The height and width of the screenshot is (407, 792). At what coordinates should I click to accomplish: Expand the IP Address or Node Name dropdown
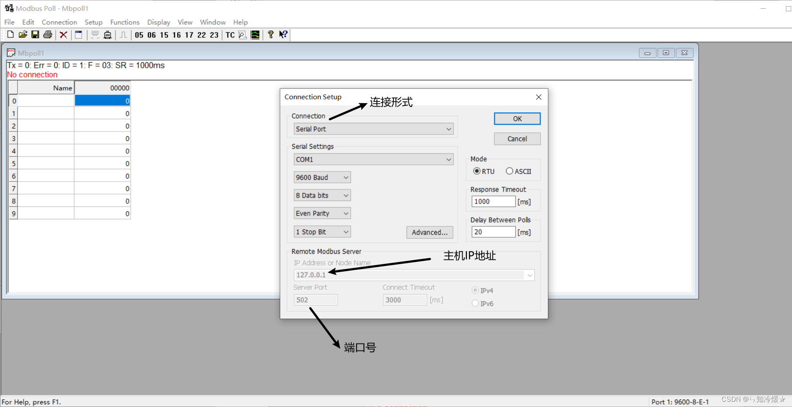coord(530,275)
